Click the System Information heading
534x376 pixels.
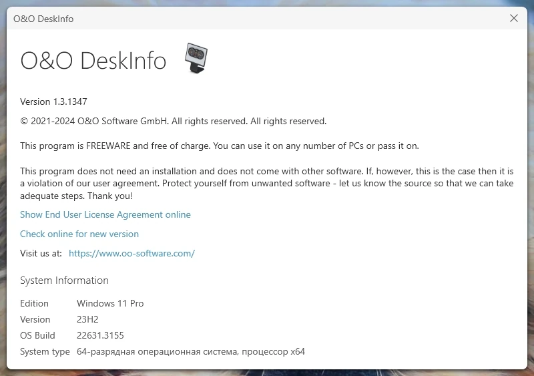pos(64,280)
